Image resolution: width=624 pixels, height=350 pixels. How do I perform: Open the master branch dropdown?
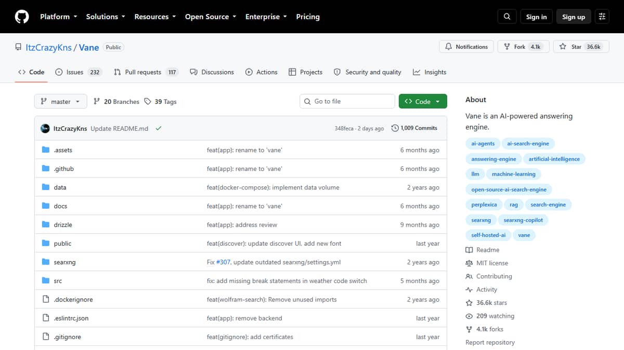coord(60,101)
